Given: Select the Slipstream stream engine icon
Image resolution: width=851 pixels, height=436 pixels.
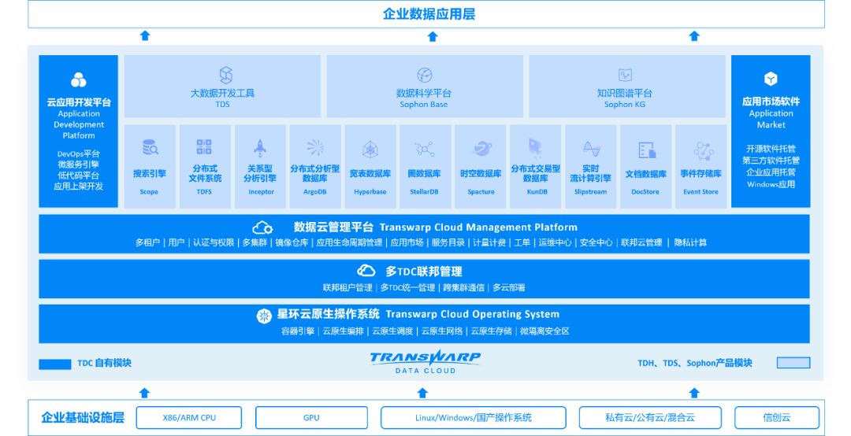Looking at the screenshot, I should pyautogui.click(x=591, y=149).
